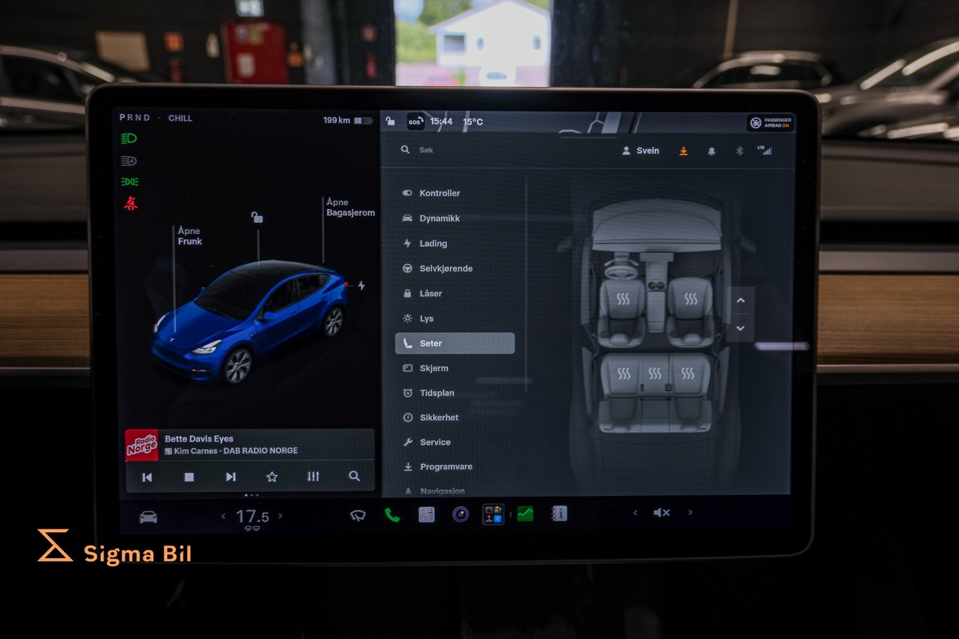The width and height of the screenshot is (959, 639).
Task: Tap the CHILL drive mode label
Action: tap(180, 118)
